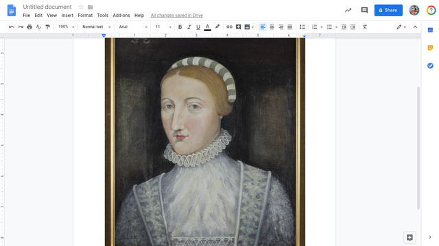The image size is (439, 246).
Task: Open the font size 11 dropdown
Action: (x=163, y=27)
